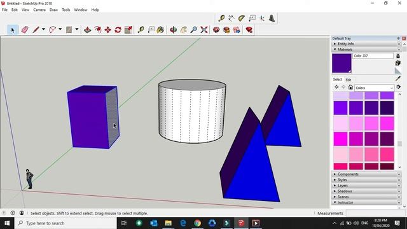Open the Camera menu
Viewport: 407px width, 229px height.
tap(39, 10)
